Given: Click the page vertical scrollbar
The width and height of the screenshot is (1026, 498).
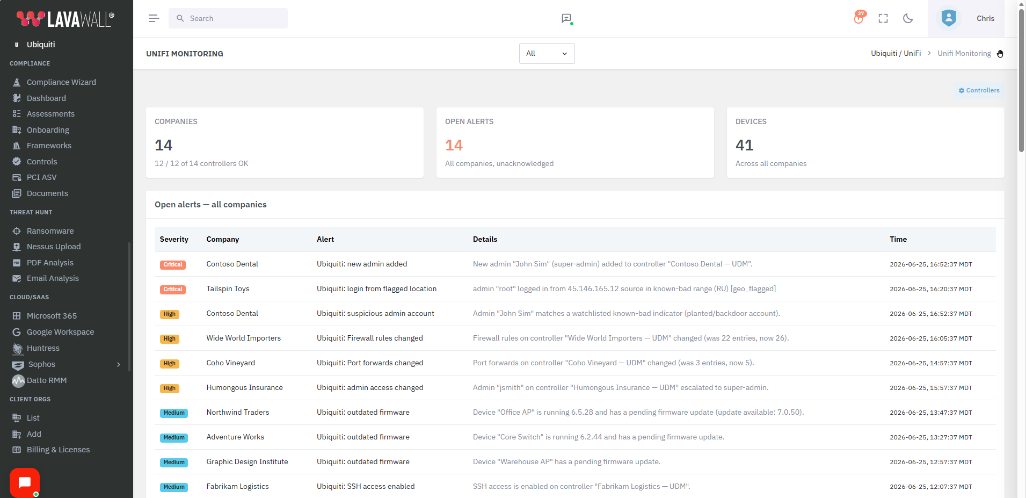Looking at the screenshot, I should (1022, 81).
